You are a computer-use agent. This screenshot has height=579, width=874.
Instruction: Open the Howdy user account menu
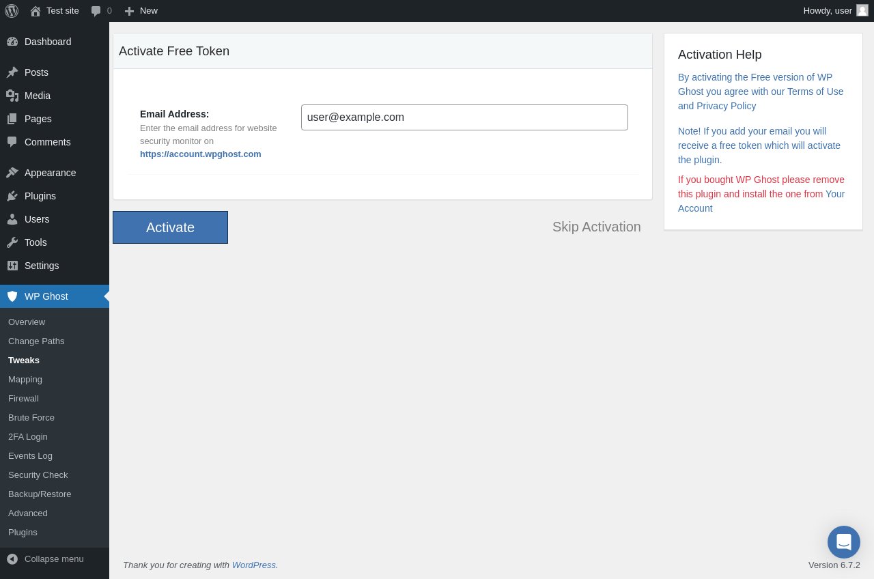pos(834,11)
